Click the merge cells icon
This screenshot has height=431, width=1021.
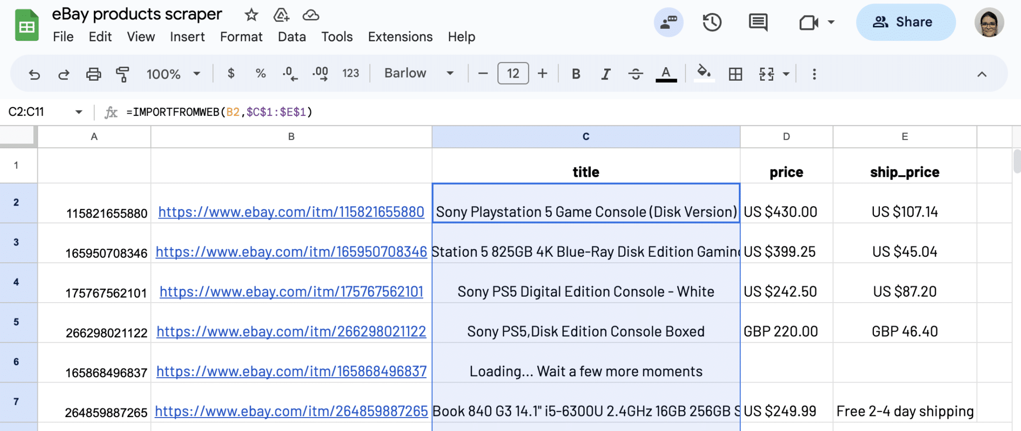point(766,74)
